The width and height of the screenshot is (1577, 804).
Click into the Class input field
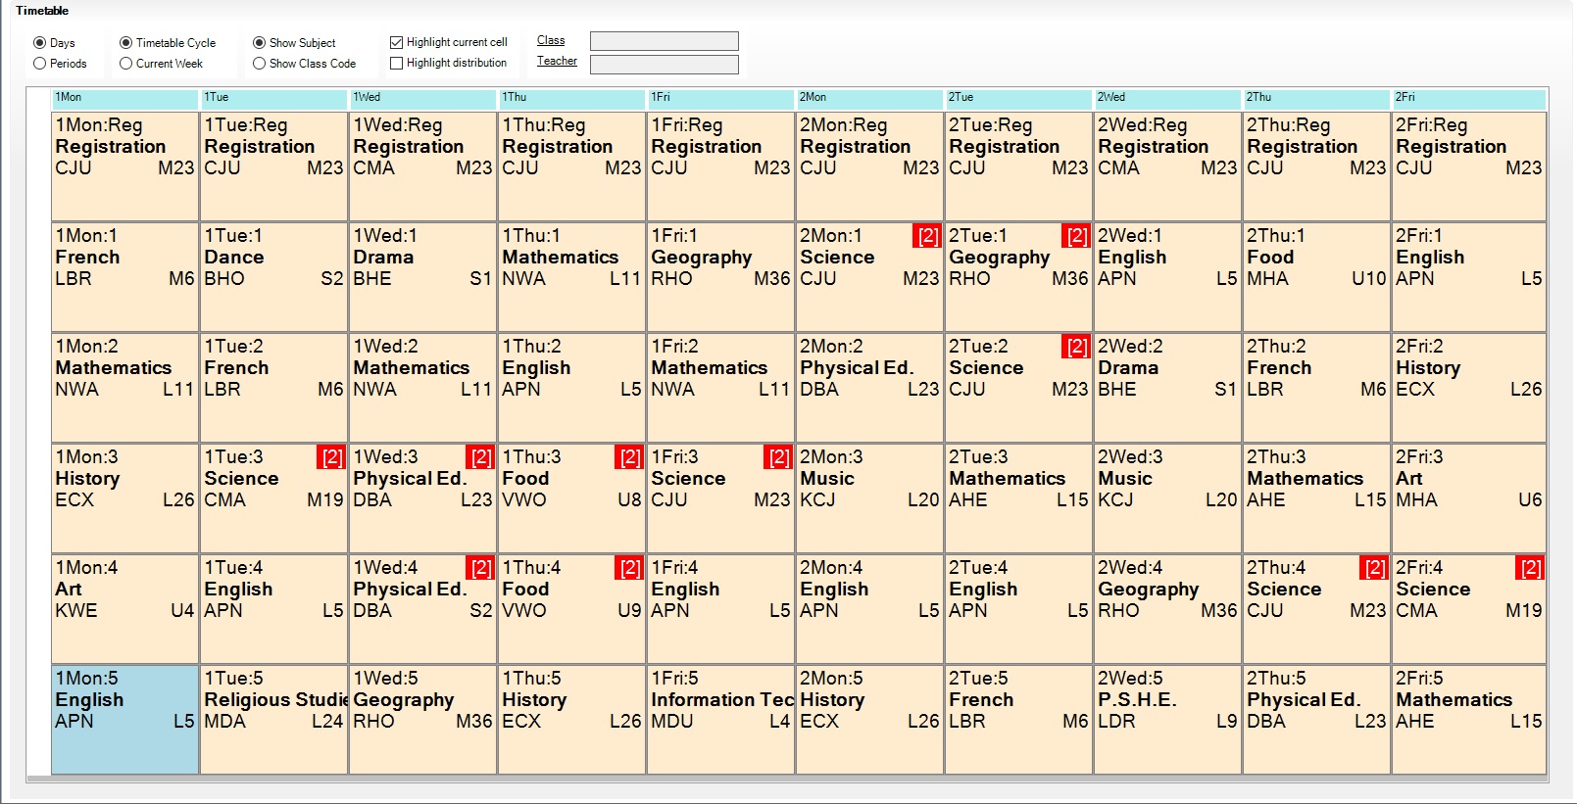(x=664, y=41)
